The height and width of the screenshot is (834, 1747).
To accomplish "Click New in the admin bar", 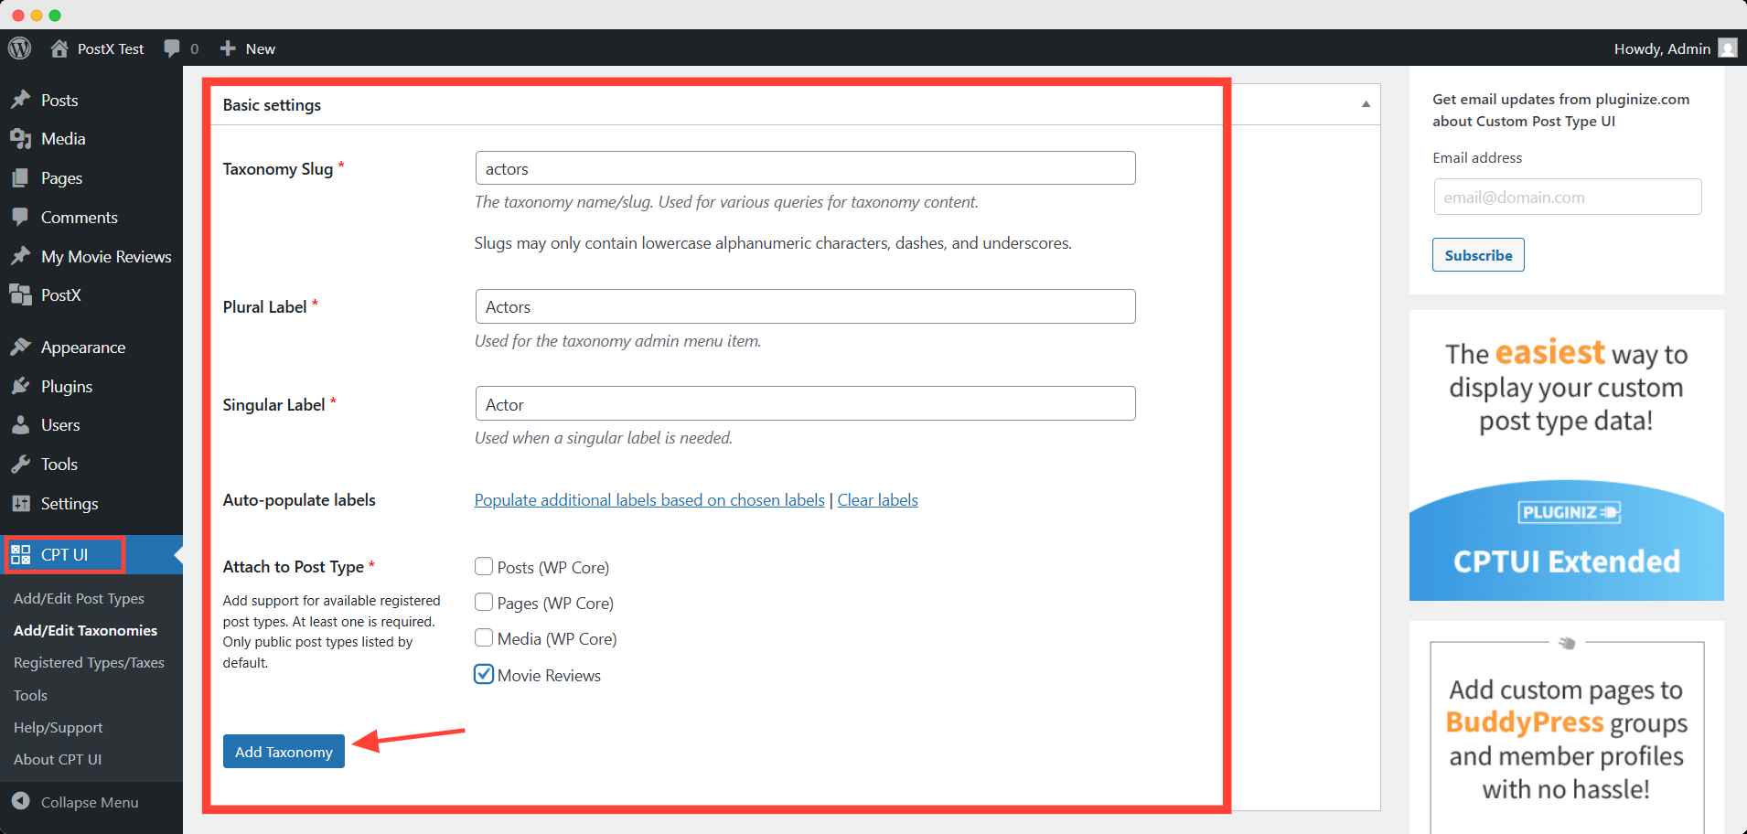I will click(x=261, y=48).
